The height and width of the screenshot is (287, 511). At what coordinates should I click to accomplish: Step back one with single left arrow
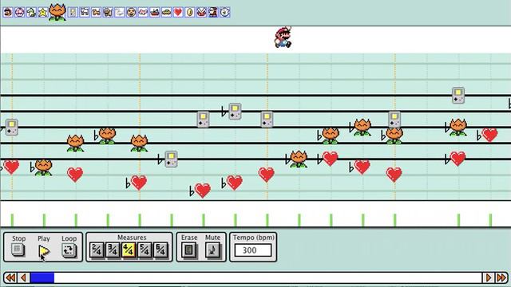(x=23, y=277)
